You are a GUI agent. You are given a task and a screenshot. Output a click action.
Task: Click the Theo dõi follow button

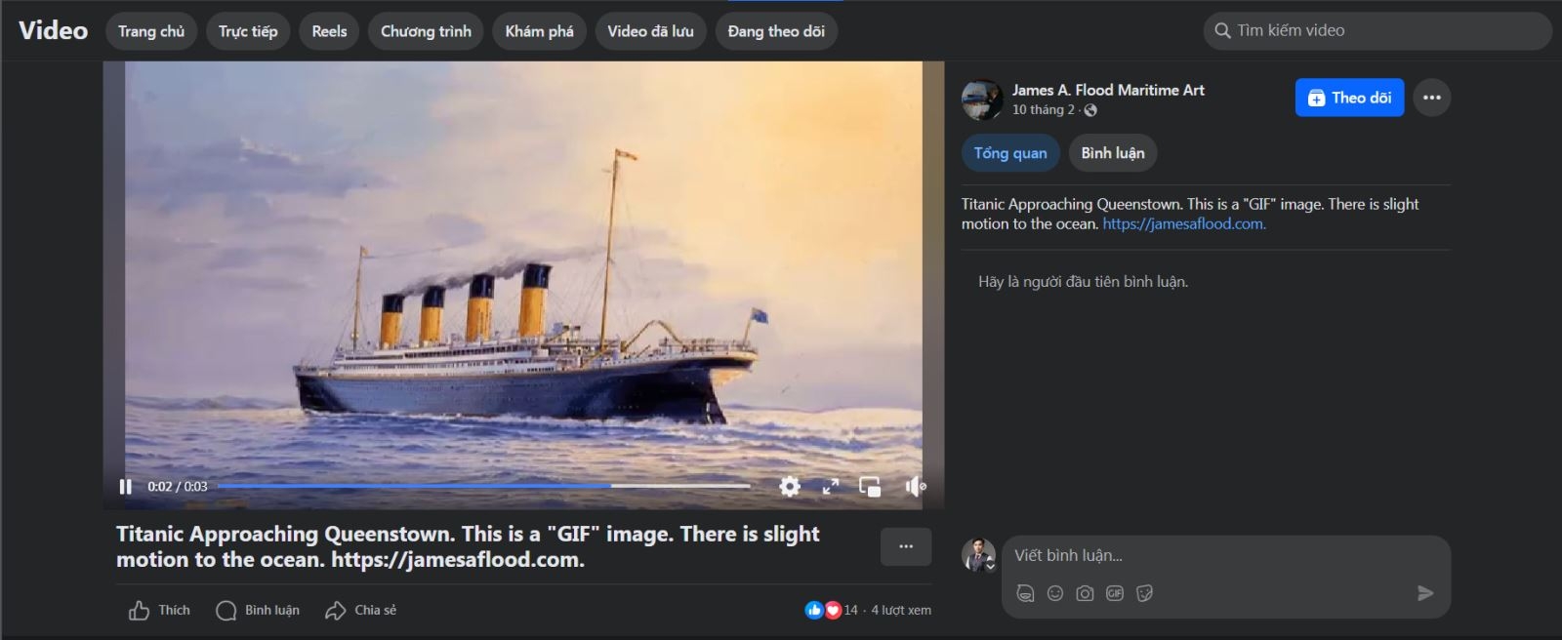click(x=1349, y=98)
